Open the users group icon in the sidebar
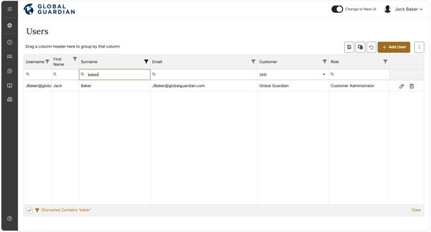The width and height of the screenshot is (431, 232). point(10,57)
